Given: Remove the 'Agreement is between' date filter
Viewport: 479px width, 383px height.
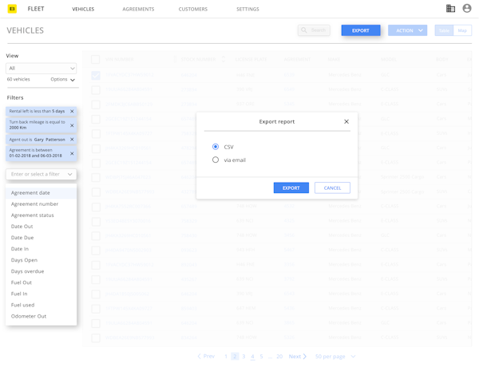Looking at the screenshot, I should tap(72, 153).
